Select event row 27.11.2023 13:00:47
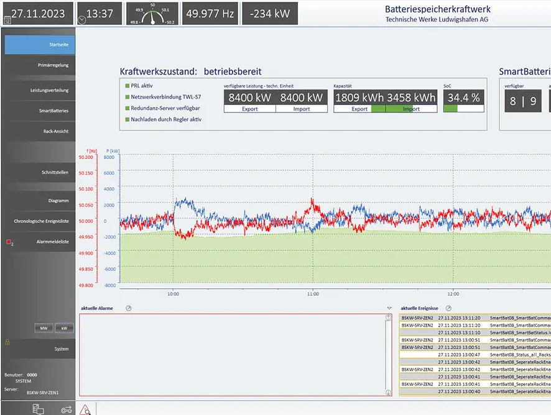This screenshot has height=415, width=551. click(x=475, y=355)
